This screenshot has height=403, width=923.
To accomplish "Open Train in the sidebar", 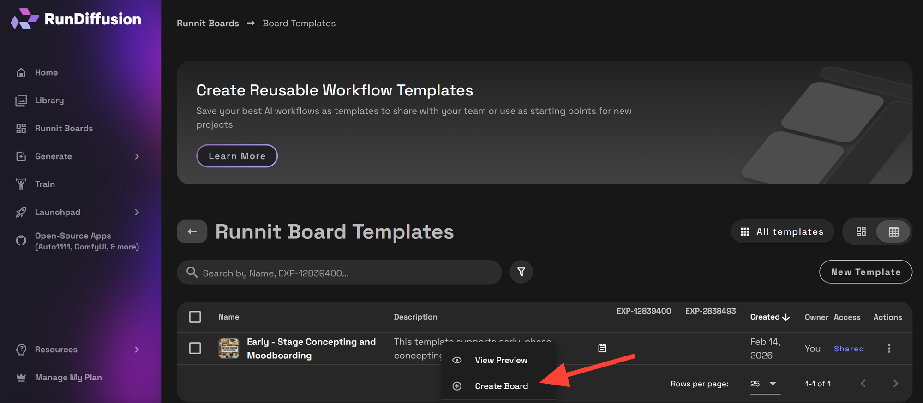I will click(x=45, y=184).
